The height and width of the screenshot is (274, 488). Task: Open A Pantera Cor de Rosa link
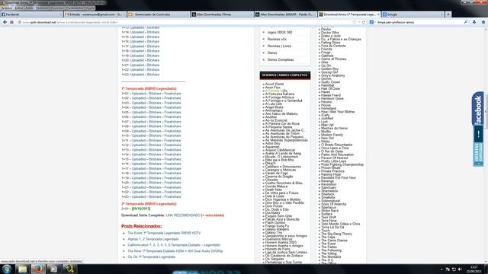tap(282, 123)
